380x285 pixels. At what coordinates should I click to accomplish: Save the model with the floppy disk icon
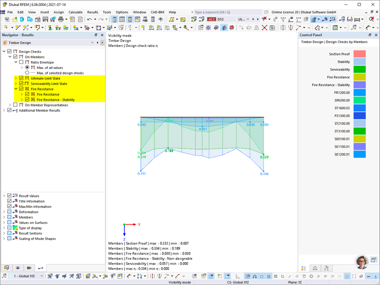point(45,19)
